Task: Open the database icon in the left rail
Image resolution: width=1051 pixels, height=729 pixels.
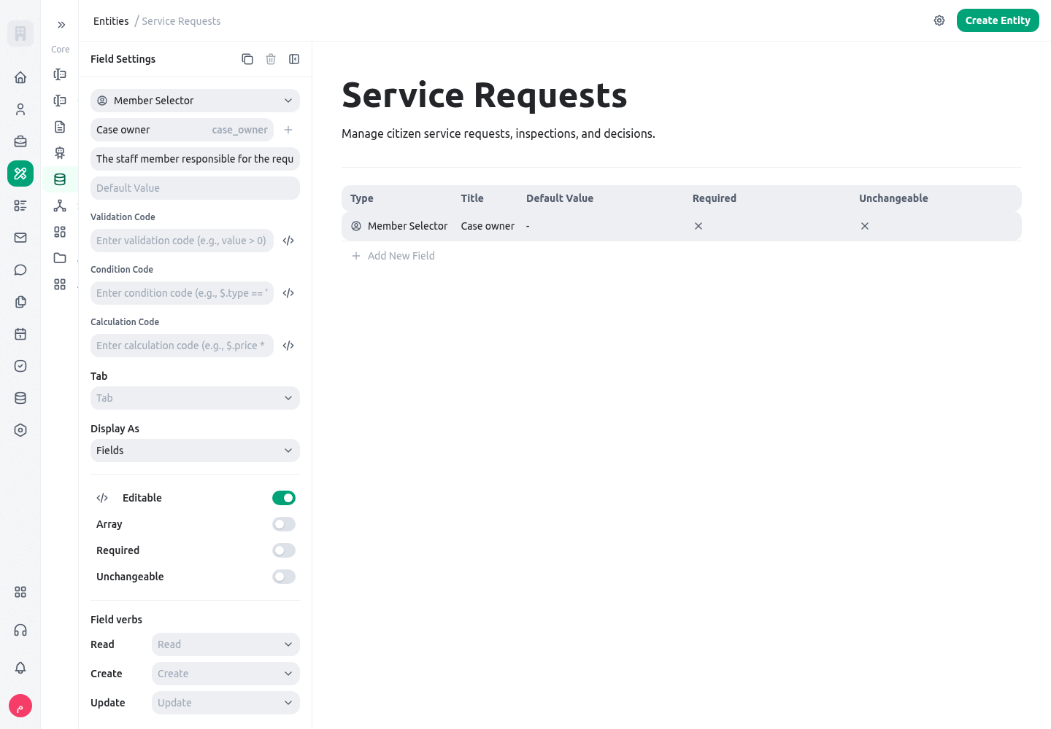Action: click(x=20, y=398)
